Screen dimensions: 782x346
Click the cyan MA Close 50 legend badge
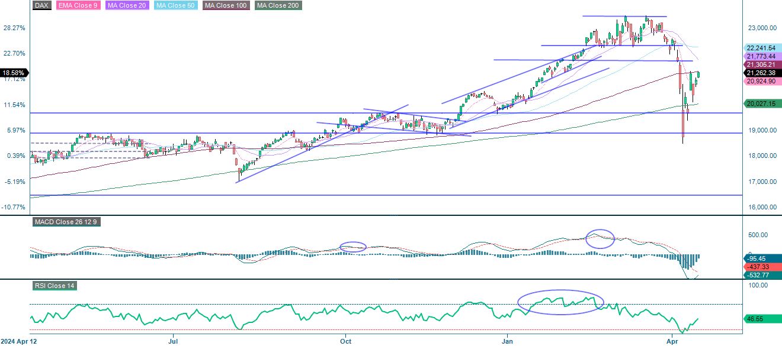pos(175,5)
